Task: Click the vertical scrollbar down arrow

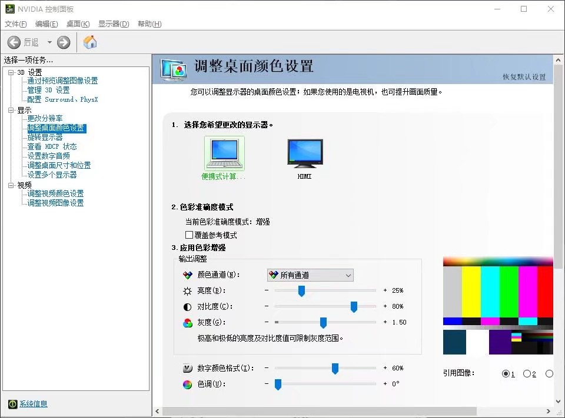Action: point(558,401)
